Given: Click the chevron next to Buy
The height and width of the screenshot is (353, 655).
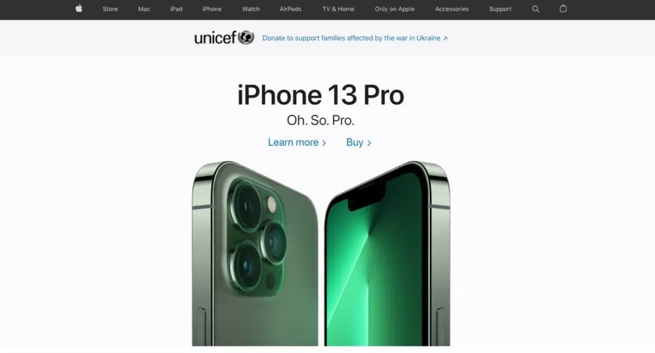Looking at the screenshot, I should click(x=369, y=143).
